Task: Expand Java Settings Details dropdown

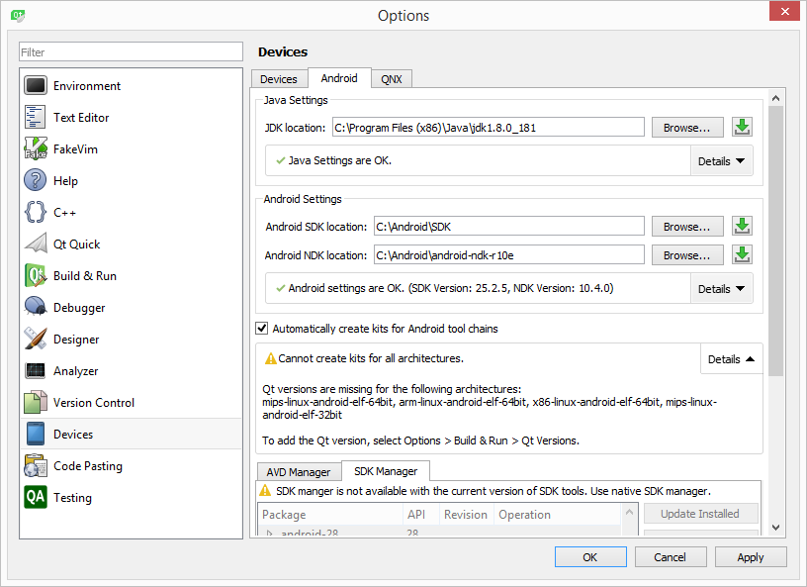Action: tap(721, 161)
